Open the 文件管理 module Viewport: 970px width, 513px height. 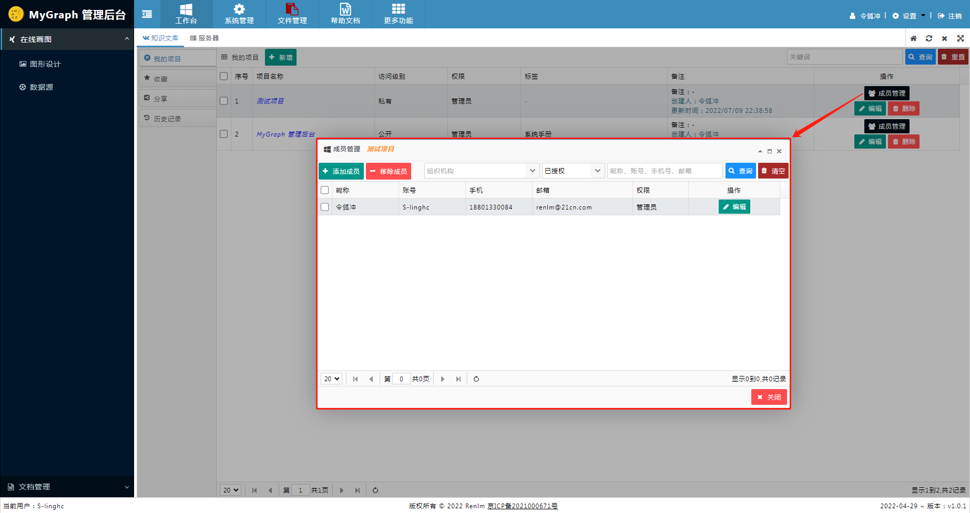click(x=292, y=14)
